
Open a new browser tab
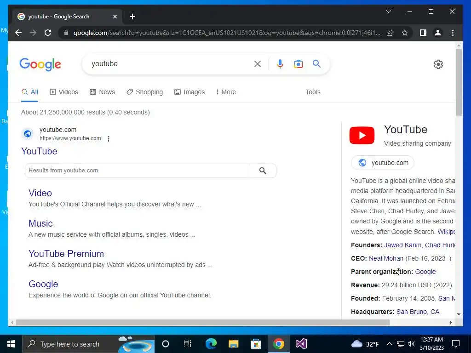[132, 17]
